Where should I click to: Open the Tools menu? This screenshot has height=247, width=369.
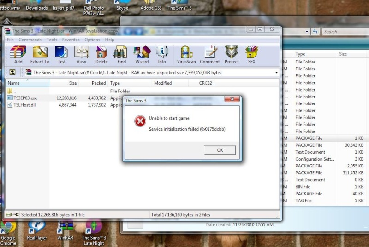52,40
